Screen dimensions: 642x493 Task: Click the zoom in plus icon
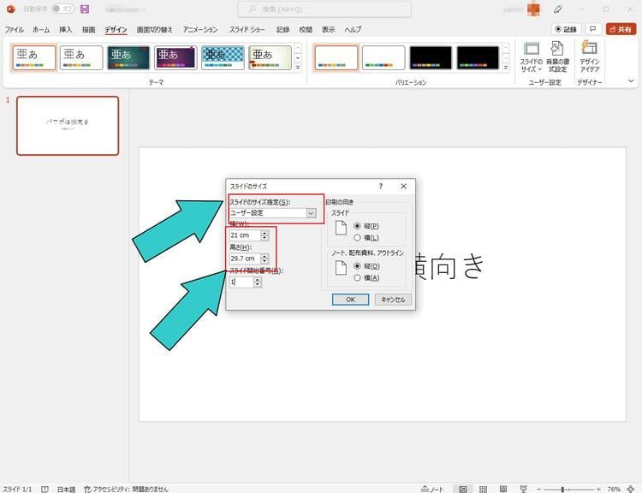(x=598, y=489)
